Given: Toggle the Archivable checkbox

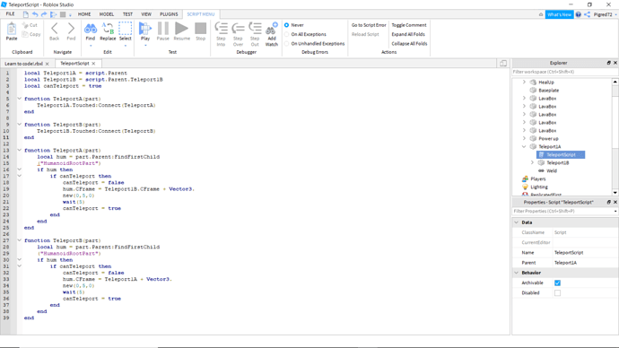Looking at the screenshot, I should (557, 283).
